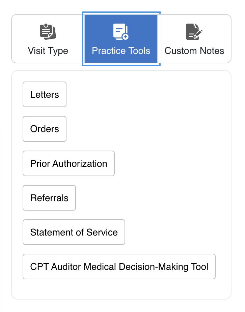The image size is (245, 312).
Task: Click the Practice Tools document-plus icon
Action: [x=121, y=32]
